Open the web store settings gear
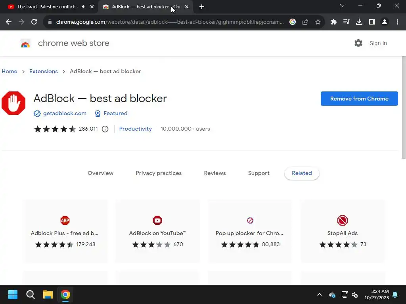The height and width of the screenshot is (304, 406). pyautogui.click(x=358, y=43)
